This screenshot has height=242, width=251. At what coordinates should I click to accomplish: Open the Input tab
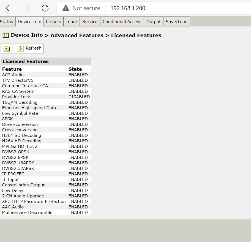(x=72, y=22)
